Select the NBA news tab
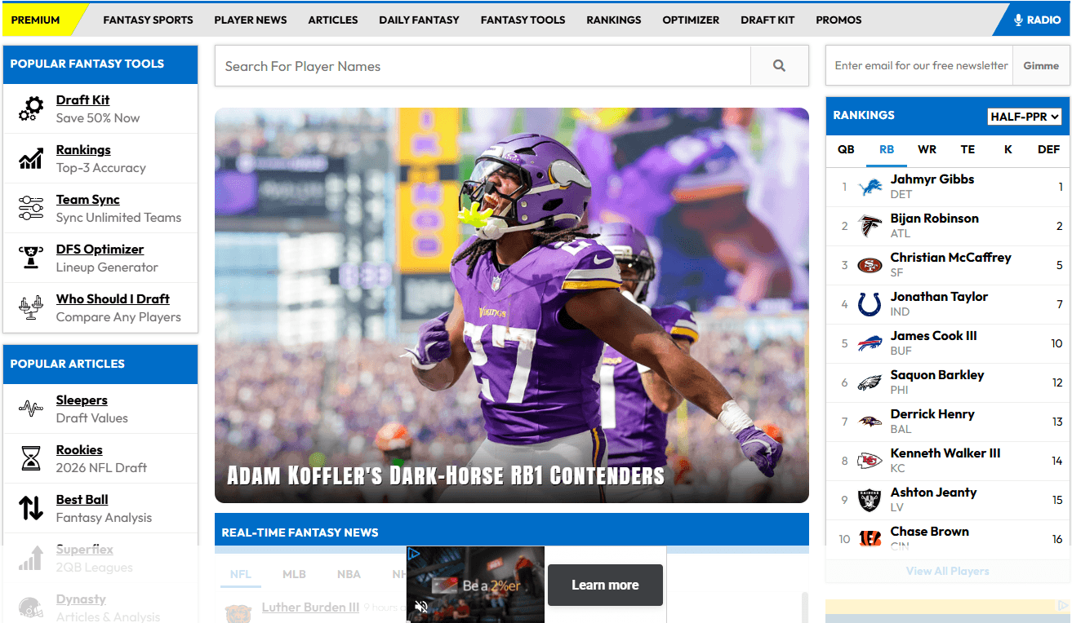 (349, 574)
